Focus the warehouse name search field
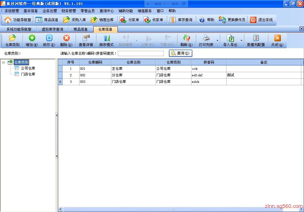The image size is (304, 212). [141, 53]
